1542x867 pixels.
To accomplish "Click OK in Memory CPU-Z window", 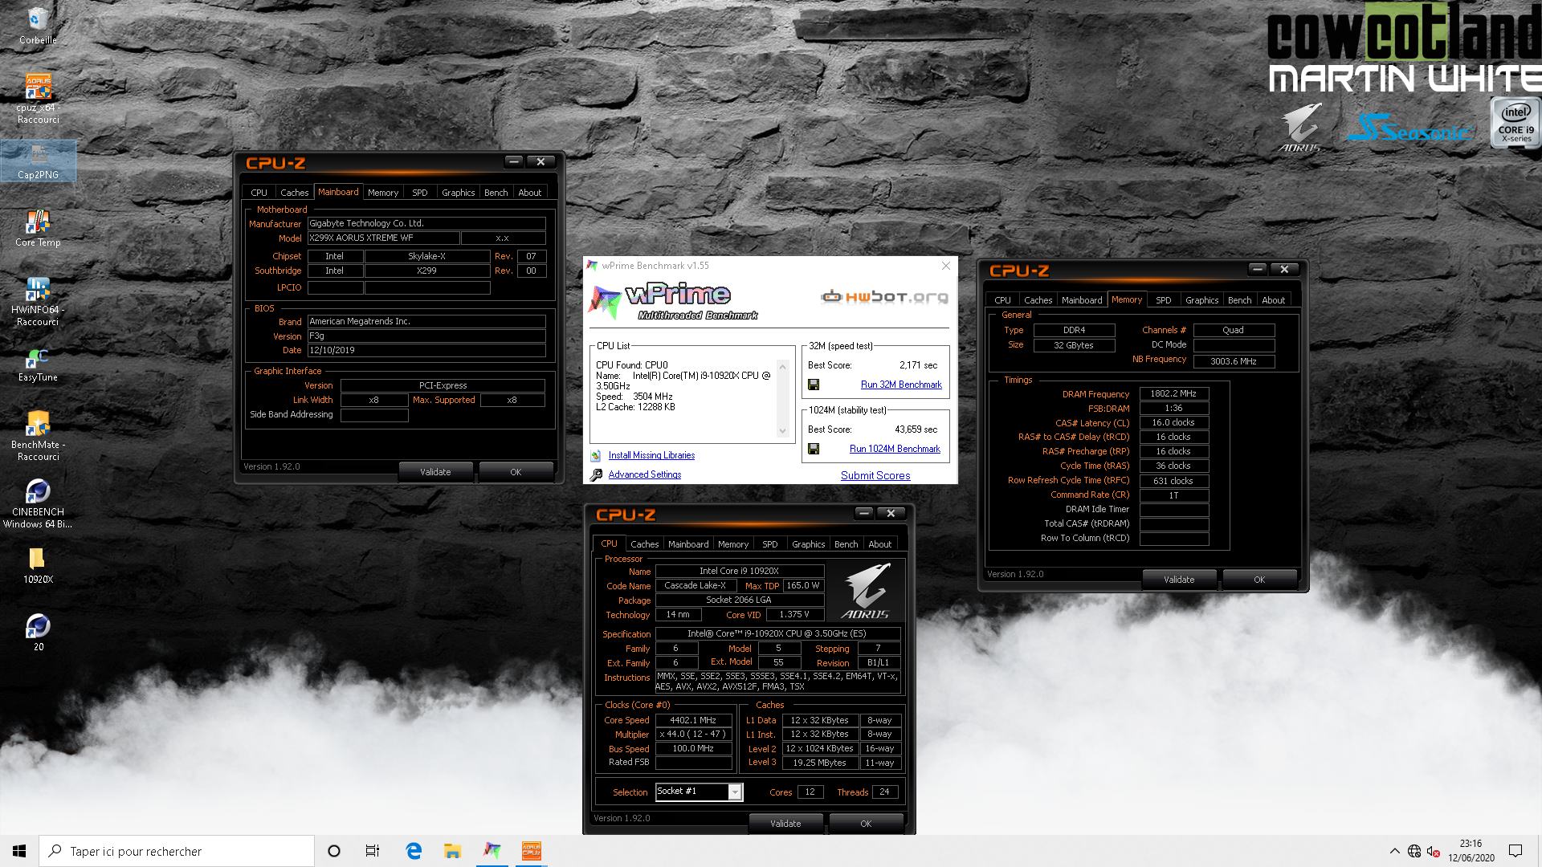I will point(1259,580).
